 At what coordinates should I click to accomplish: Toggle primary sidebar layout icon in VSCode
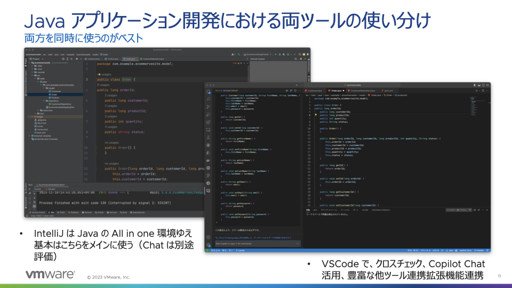pyautogui.click(x=475, y=85)
